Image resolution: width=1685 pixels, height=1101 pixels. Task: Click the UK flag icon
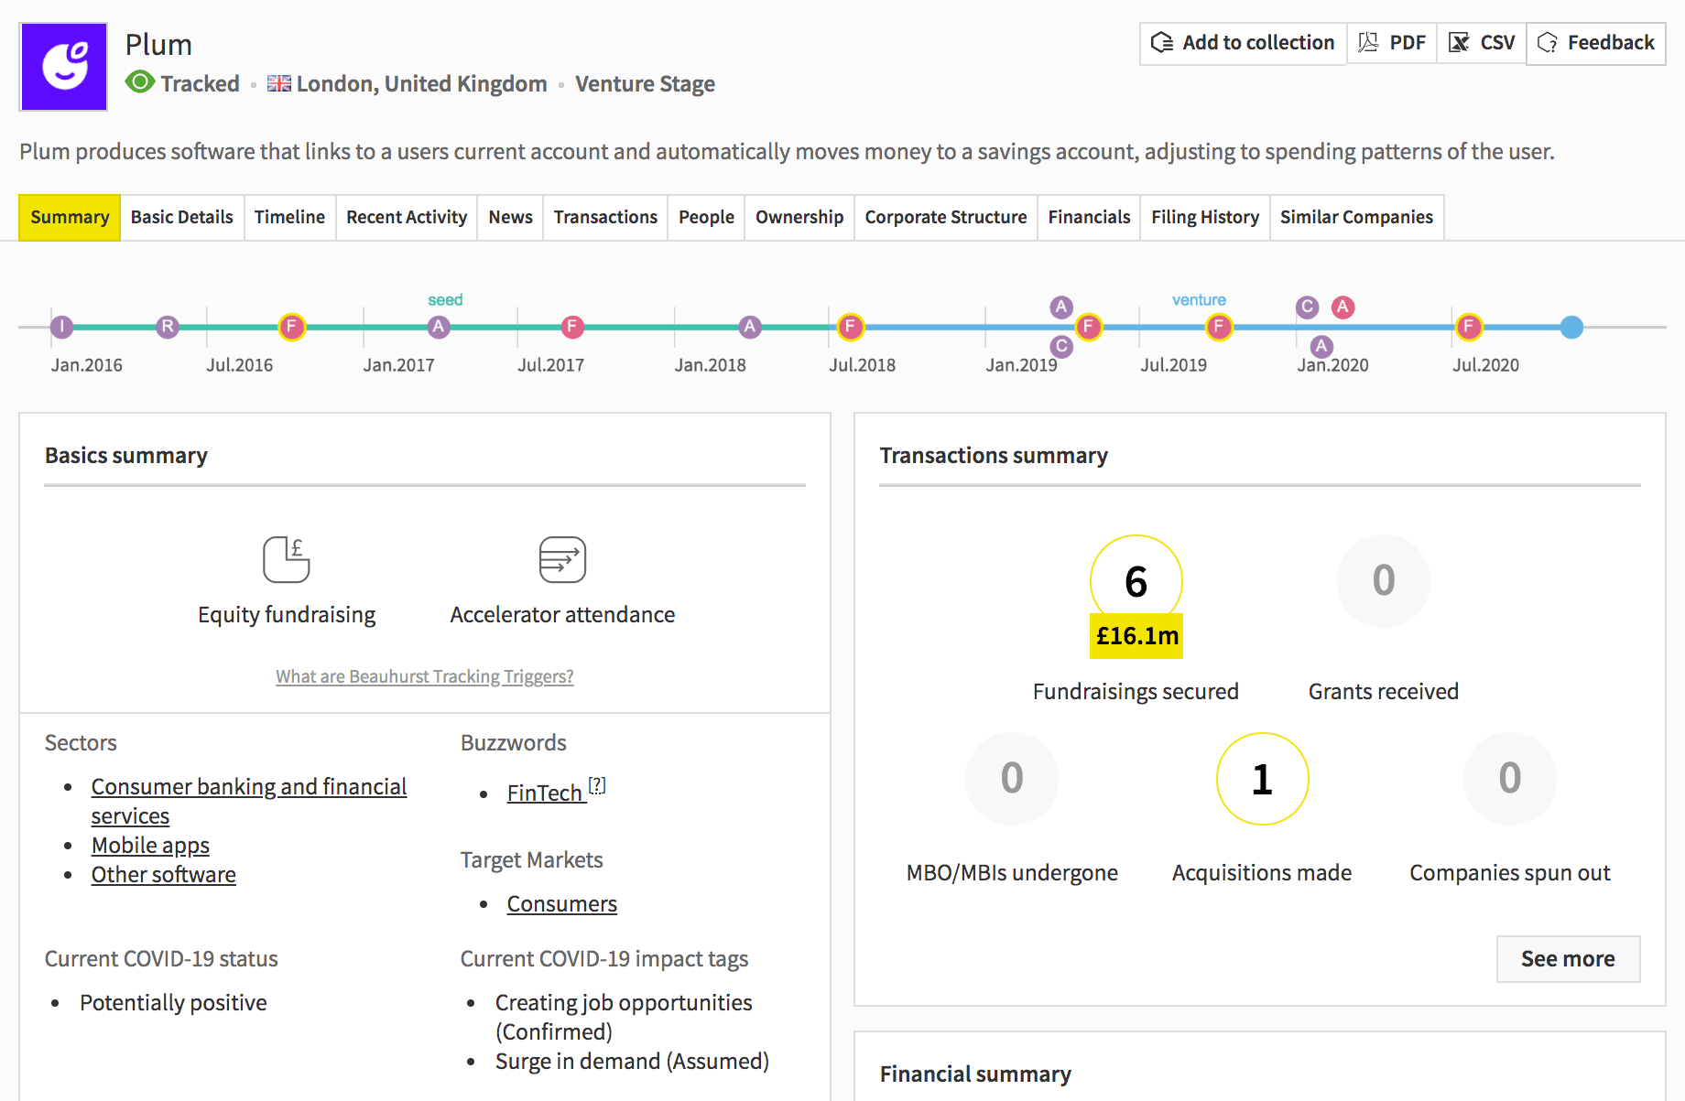pos(279,83)
